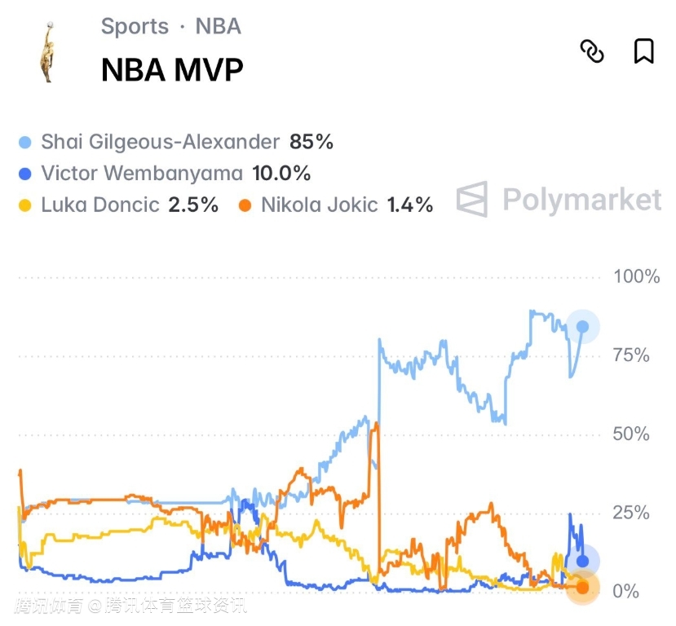Copy the market link with the chain icon
The height and width of the screenshot is (626, 676).
[x=592, y=51]
